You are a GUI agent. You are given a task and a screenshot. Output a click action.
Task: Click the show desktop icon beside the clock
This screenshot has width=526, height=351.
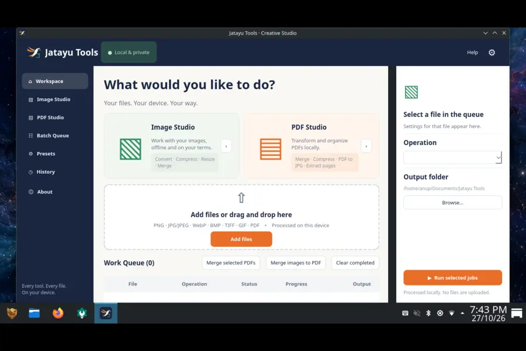(x=517, y=313)
